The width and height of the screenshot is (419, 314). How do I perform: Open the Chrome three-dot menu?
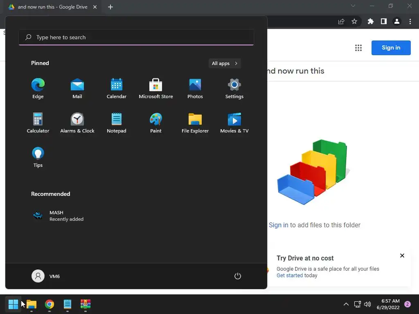410,21
